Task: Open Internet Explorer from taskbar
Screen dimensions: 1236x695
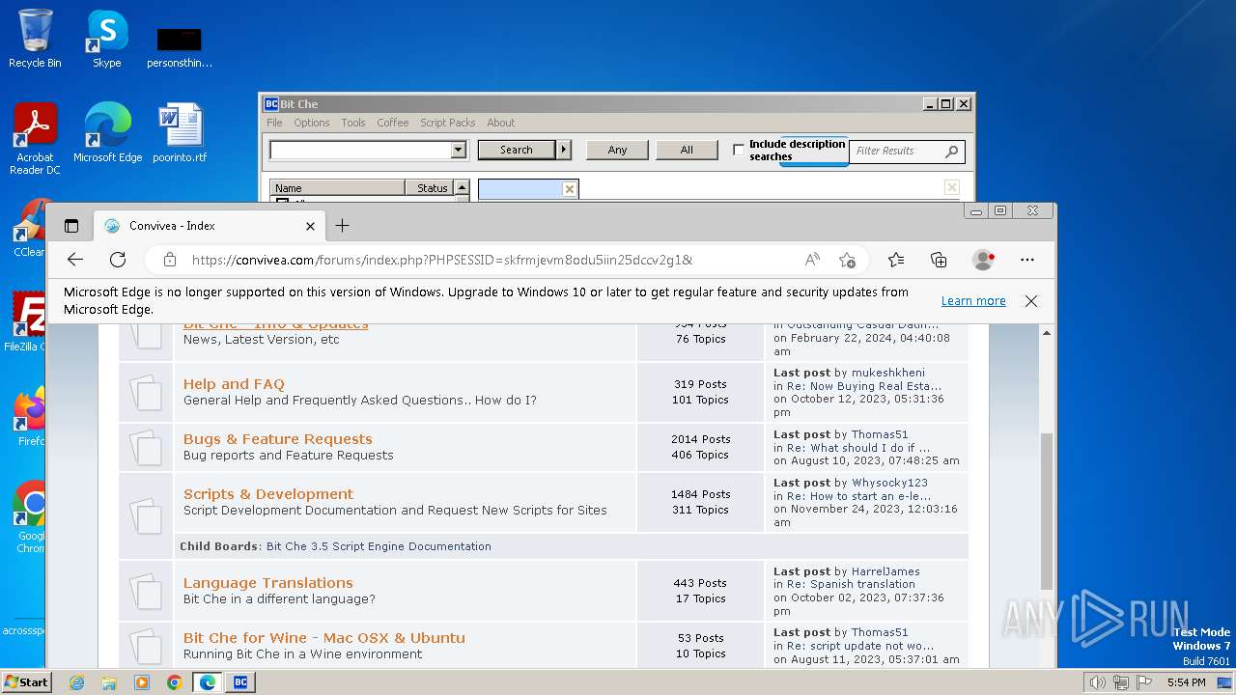Action: 77,682
